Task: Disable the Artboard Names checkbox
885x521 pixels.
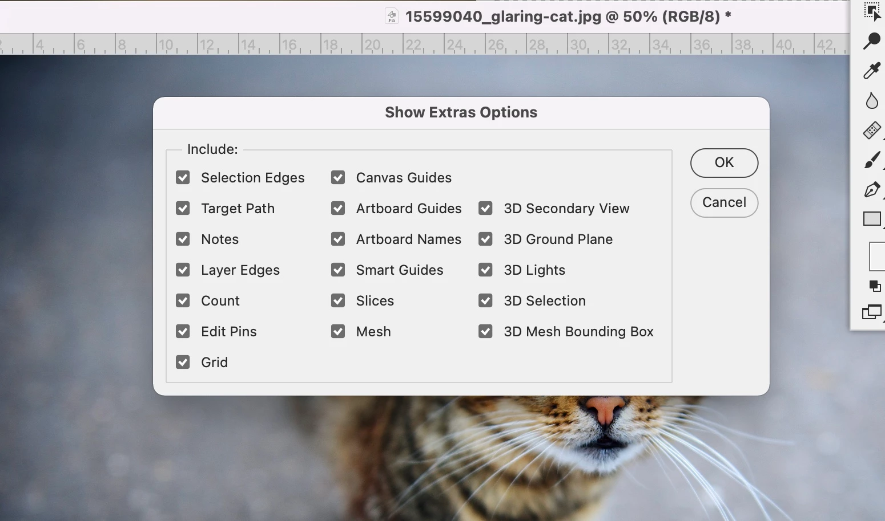Action: click(338, 239)
